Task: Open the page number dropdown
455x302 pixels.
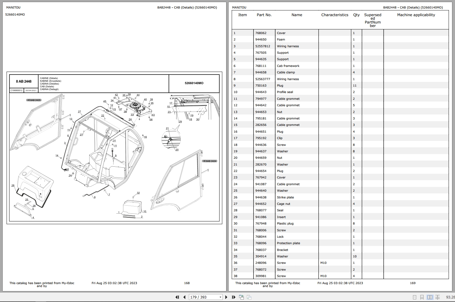Action: [x=221, y=297]
